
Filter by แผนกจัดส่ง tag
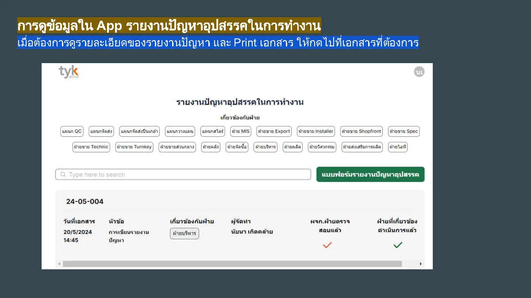click(101, 131)
